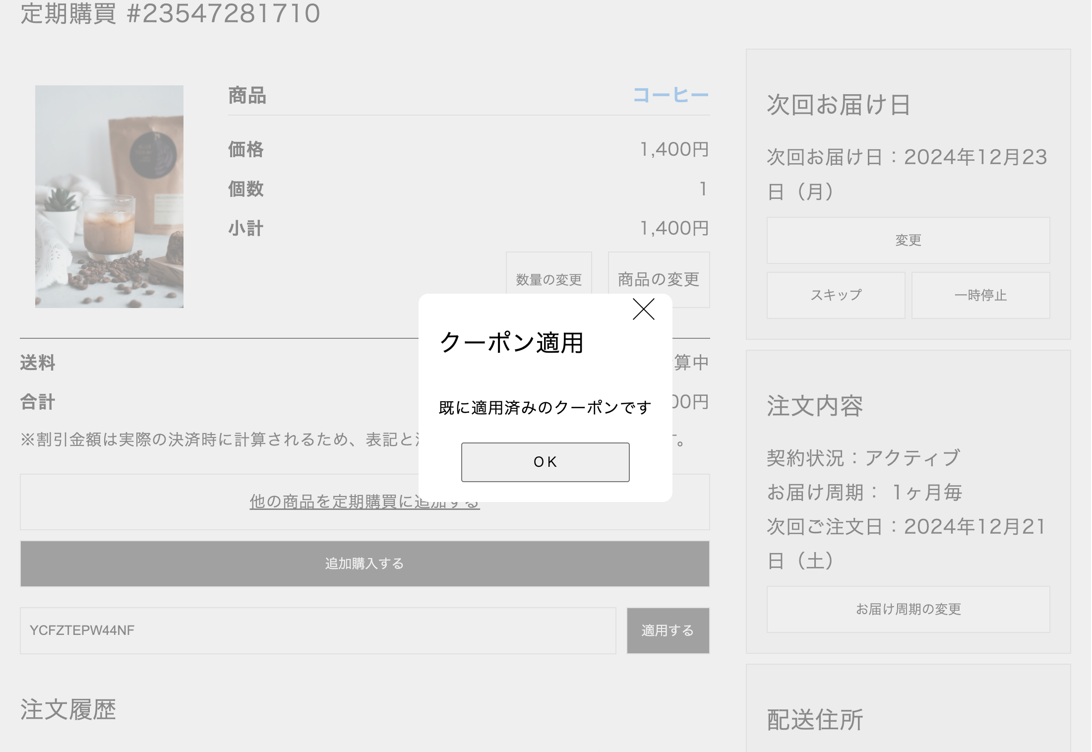Click the 定期購買 order number heading
This screenshot has height=752, width=1092.
[170, 13]
